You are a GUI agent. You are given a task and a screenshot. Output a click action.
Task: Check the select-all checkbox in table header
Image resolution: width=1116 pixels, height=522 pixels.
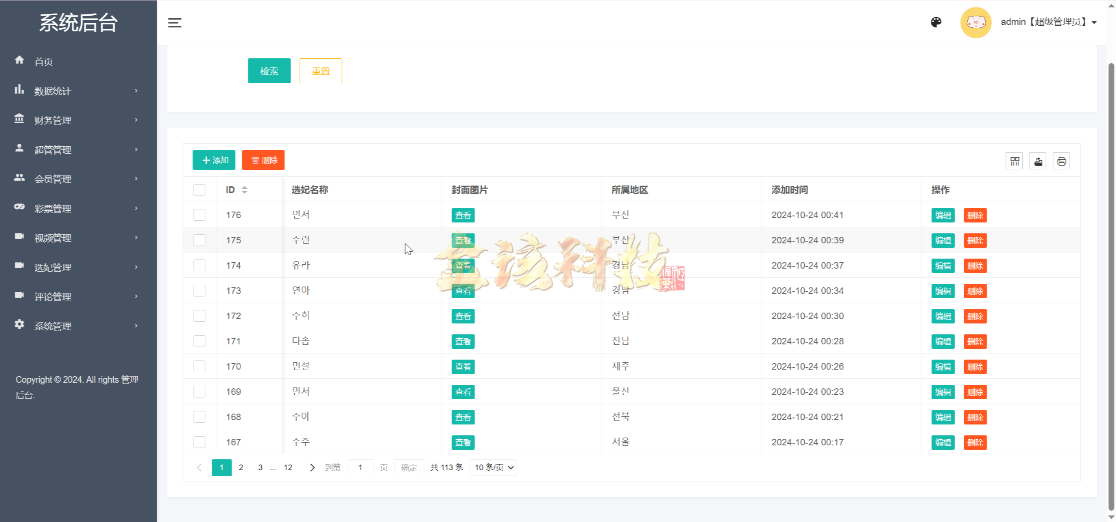pos(199,190)
